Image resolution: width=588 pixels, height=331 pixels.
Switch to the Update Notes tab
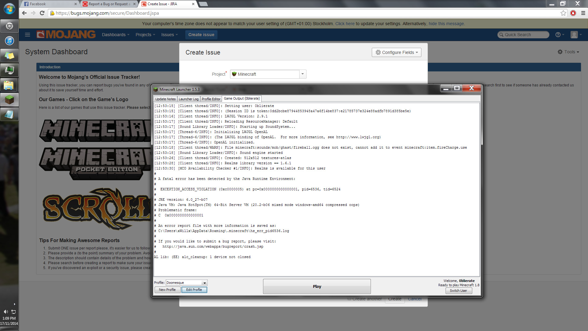165,99
